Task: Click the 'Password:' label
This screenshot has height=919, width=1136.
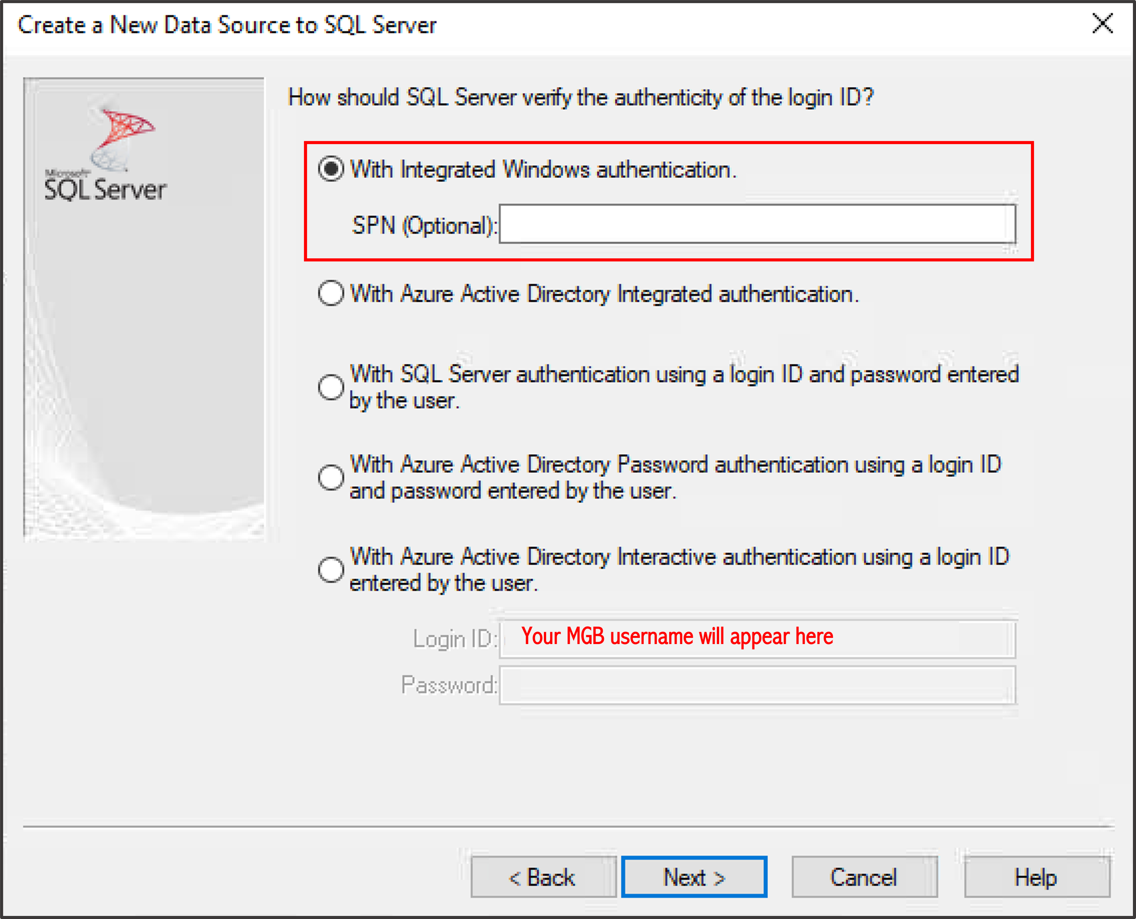Action: tap(449, 685)
